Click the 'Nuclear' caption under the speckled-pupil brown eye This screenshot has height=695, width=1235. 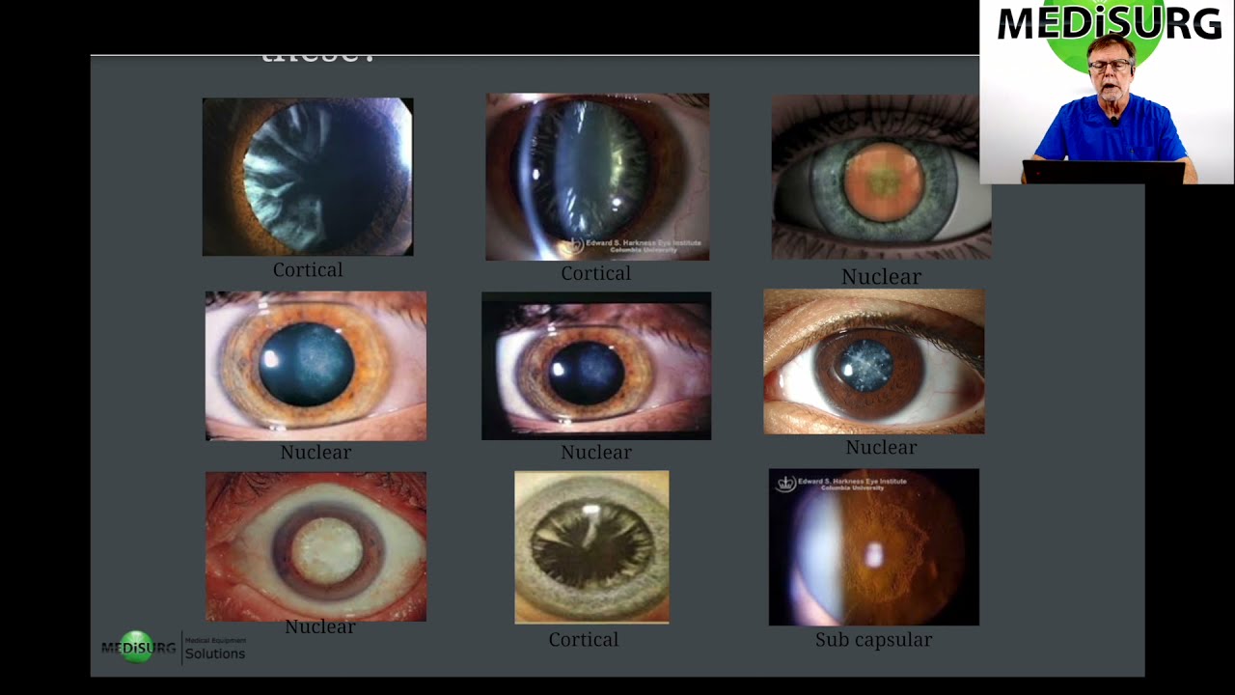pos(881,447)
